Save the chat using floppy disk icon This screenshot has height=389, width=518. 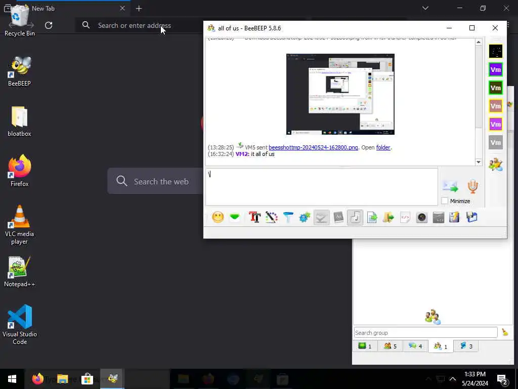click(x=472, y=217)
